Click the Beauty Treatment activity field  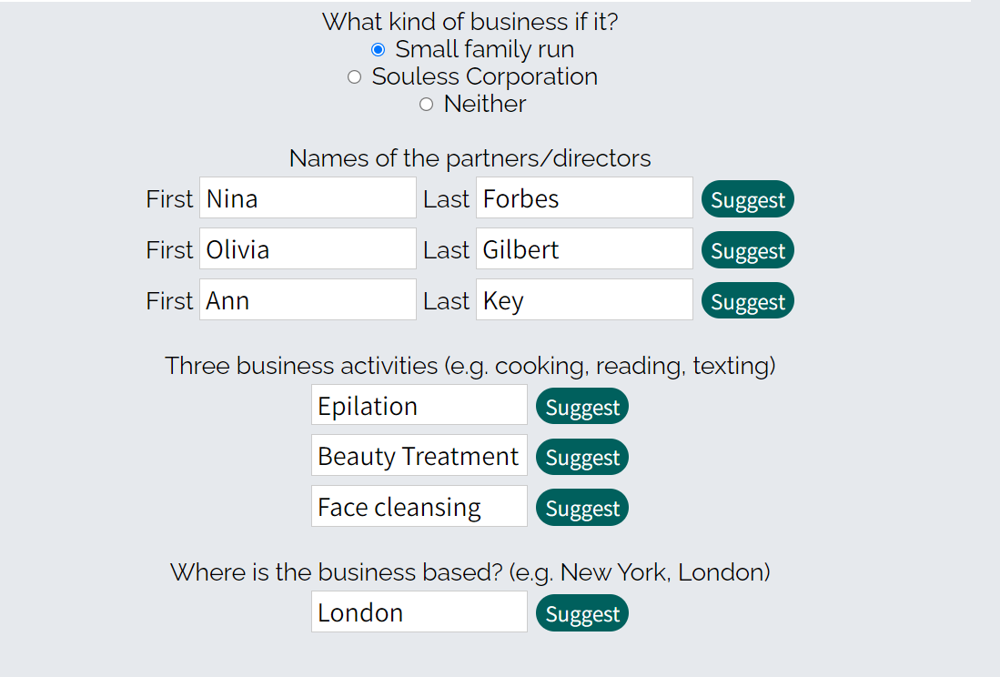click(419, 456)
